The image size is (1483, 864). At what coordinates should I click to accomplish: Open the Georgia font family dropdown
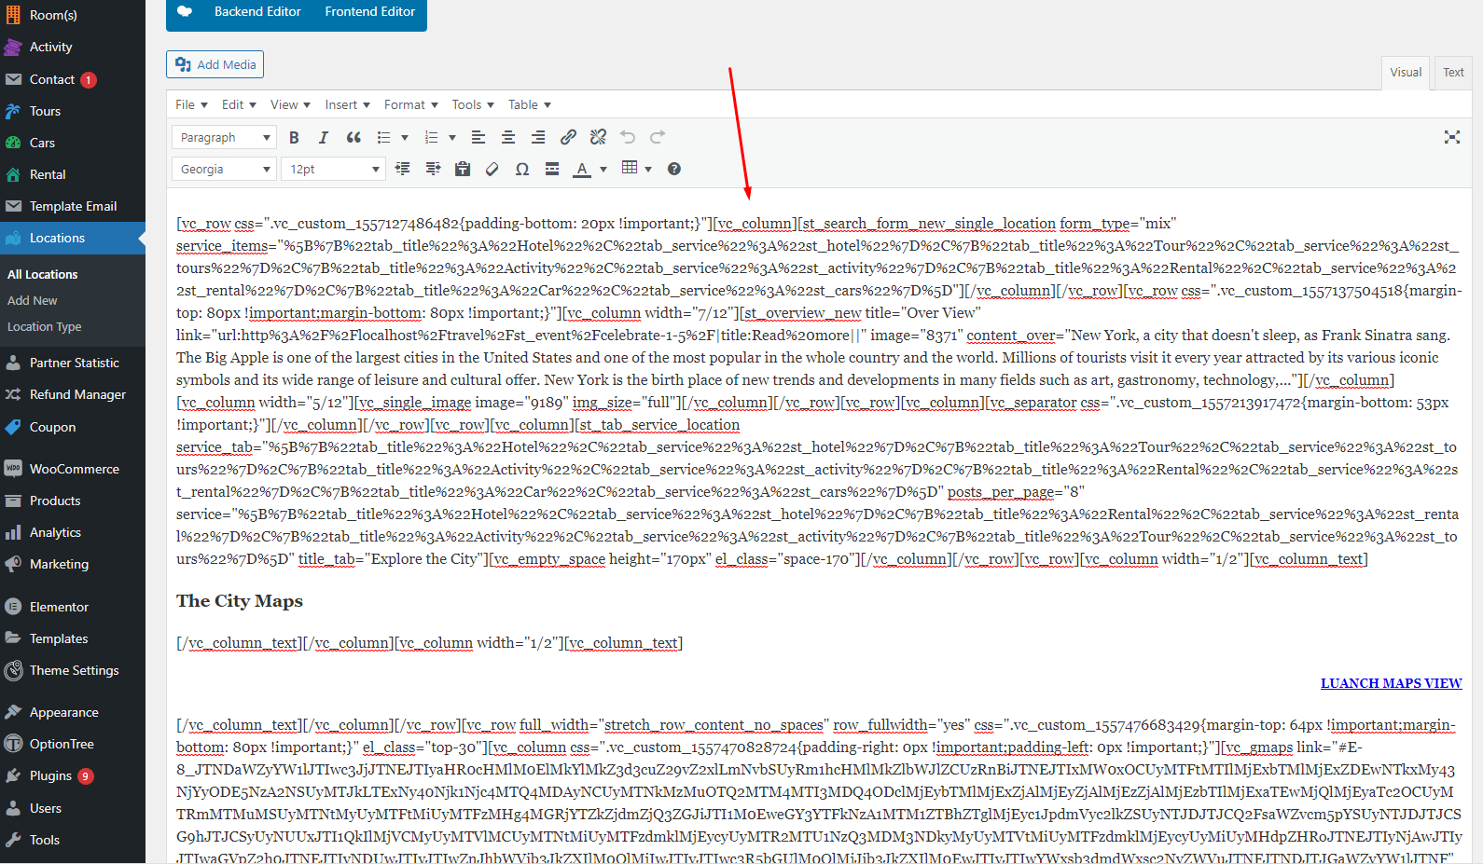pos(224,170)
